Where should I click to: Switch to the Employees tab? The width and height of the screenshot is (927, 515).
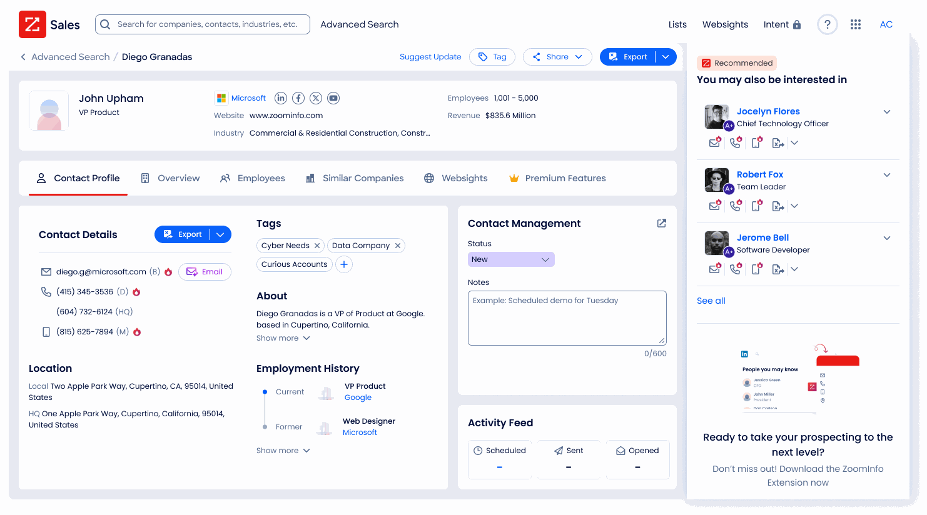(x=252, y=178)
